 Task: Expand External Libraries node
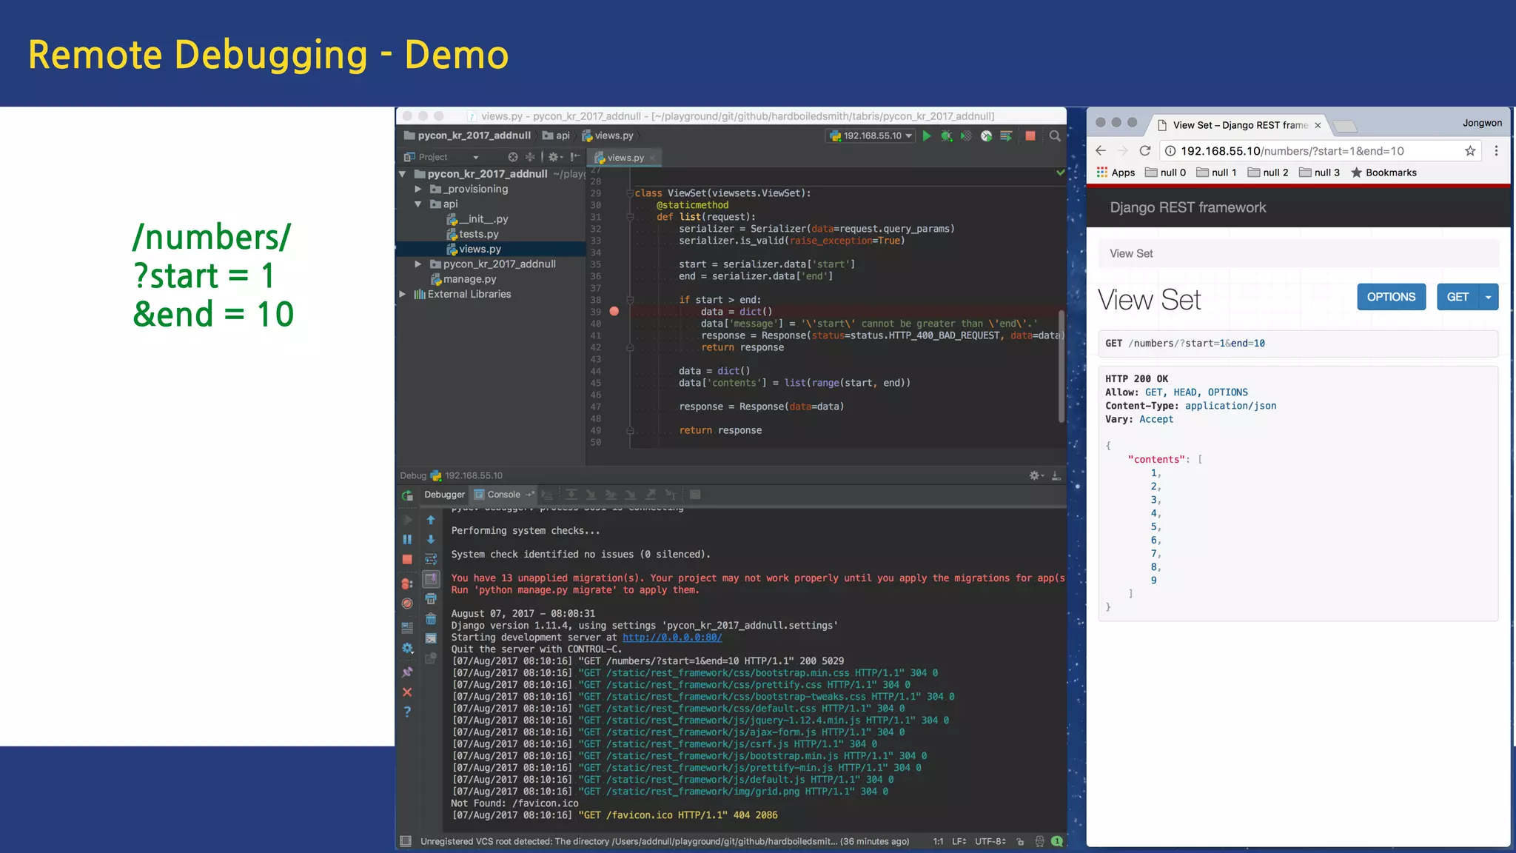pyautogui.click(x=403, y=294)
